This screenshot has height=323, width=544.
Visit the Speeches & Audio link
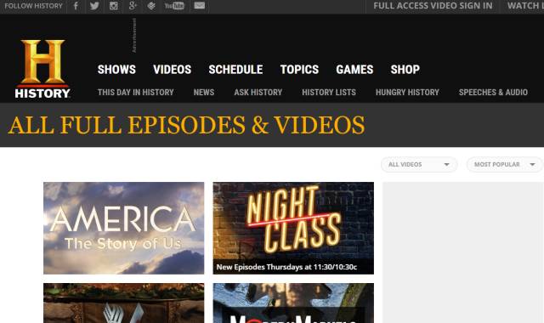point(493,93)
